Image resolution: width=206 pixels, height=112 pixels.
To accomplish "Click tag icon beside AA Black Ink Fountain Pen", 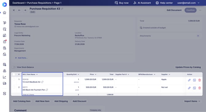I will point(47,90).
